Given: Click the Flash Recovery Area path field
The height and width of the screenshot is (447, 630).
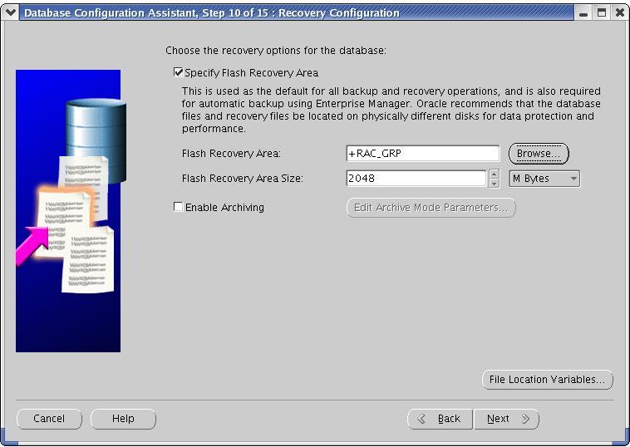Looking at the screenshot, I should point(422,154).
